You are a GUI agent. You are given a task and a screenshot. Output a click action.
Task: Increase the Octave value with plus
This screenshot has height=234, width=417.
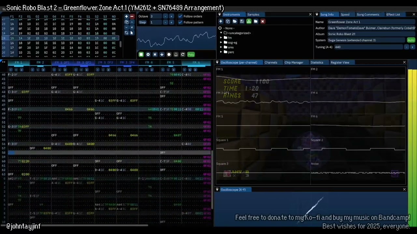171,16
